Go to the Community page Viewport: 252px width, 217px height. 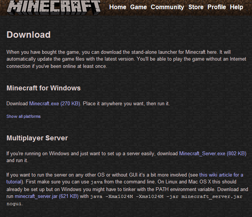point(167,7)
